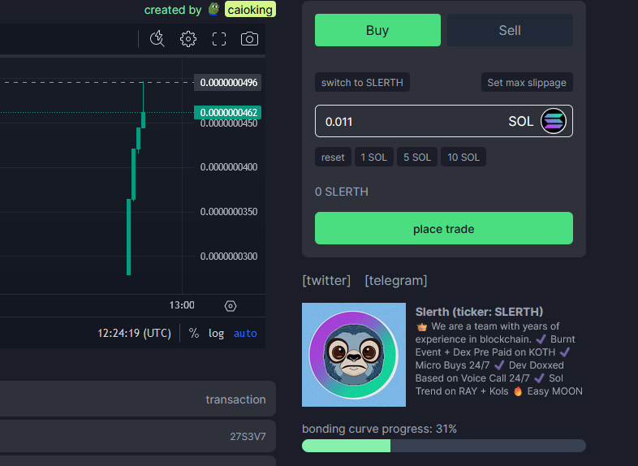Click the Slerth (ticker: SLERTH) title
Viewport: 638px width, 466px height.
click(479, 312)
